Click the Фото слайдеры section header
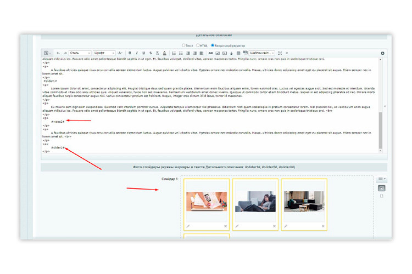This screenshot has height=274, width=412. pyautogui.click(x=214, y=167)
